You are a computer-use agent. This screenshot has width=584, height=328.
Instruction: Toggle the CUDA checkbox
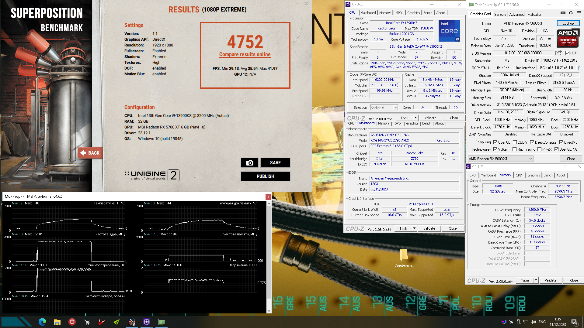[x=515, y=142]
